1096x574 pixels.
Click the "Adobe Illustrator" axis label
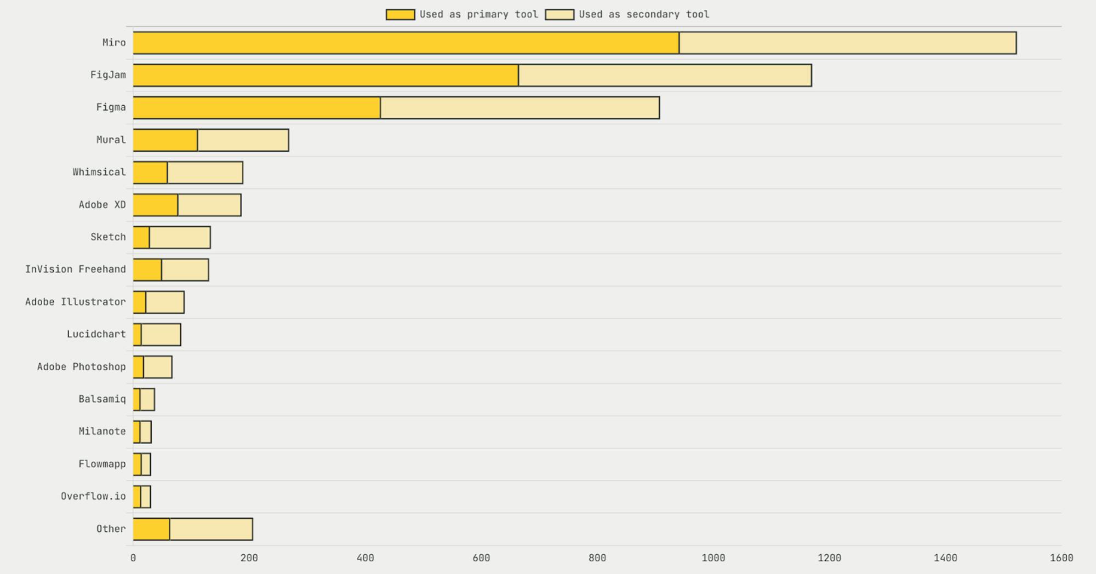click(x=76, y=302)
